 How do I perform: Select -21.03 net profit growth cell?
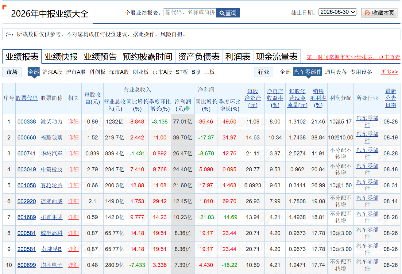(x=206, y=217)
